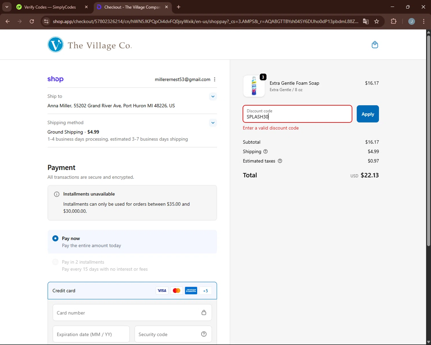The width and height of the screenshot is (431, 345).
Task: Show the +5 additional card types
Action: (205, 291)
